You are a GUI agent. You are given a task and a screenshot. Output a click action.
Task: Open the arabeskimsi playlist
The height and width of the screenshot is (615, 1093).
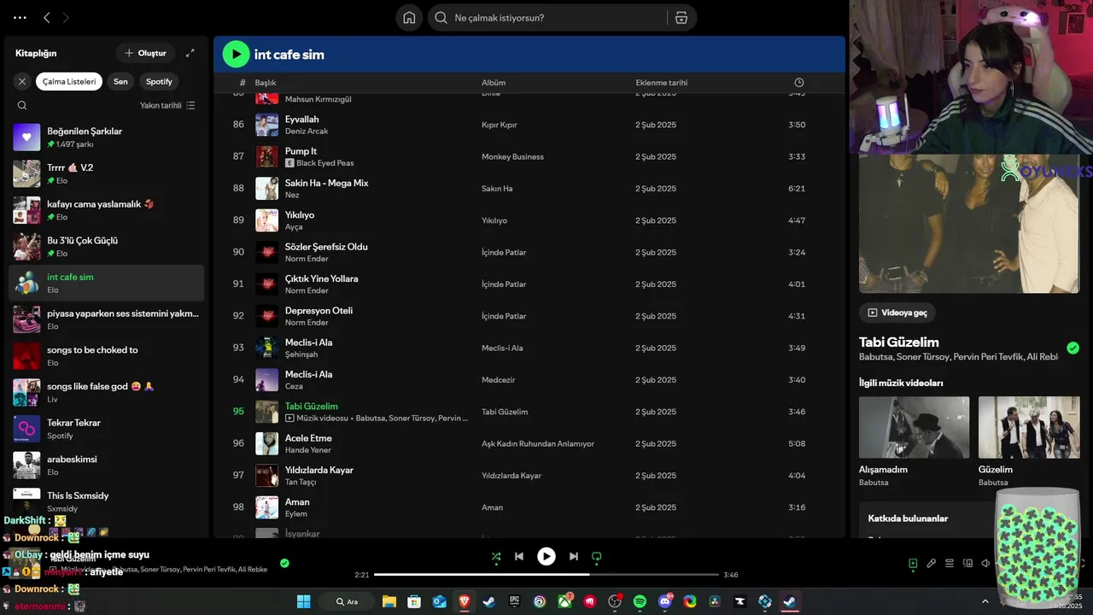(107, 466)
